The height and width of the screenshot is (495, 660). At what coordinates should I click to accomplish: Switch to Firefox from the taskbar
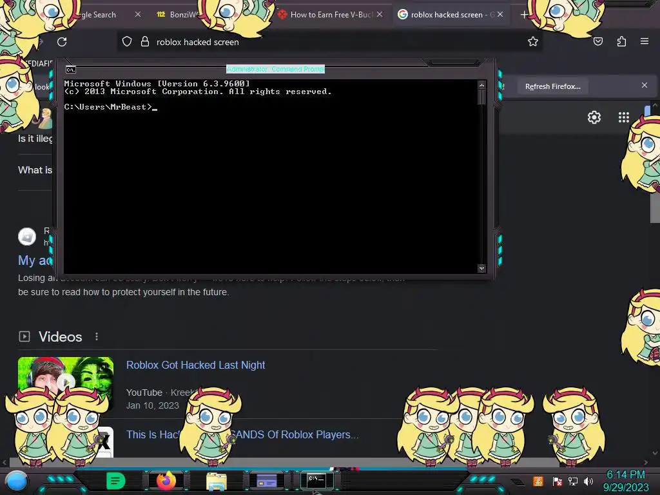(166, 481)
